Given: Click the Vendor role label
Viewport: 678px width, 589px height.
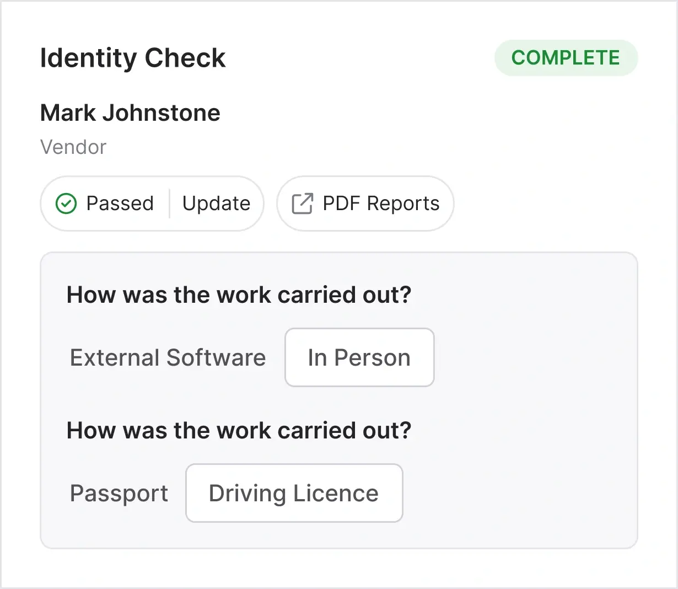Looking at the screenshot, I should (73, 147).
